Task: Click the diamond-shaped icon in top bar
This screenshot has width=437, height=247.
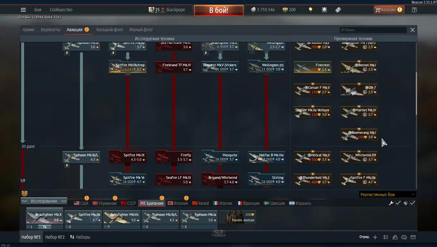Action: (x=324, y=10)
